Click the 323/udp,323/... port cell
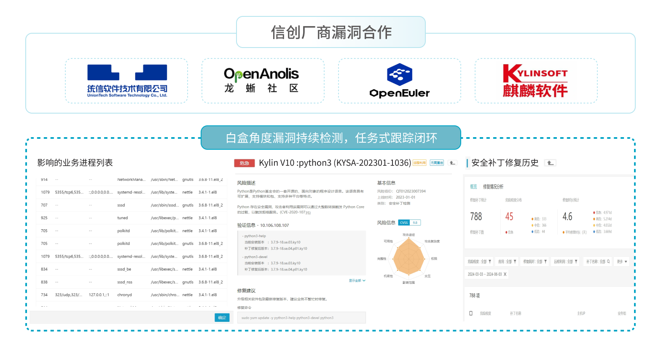 tap(69, 295)
